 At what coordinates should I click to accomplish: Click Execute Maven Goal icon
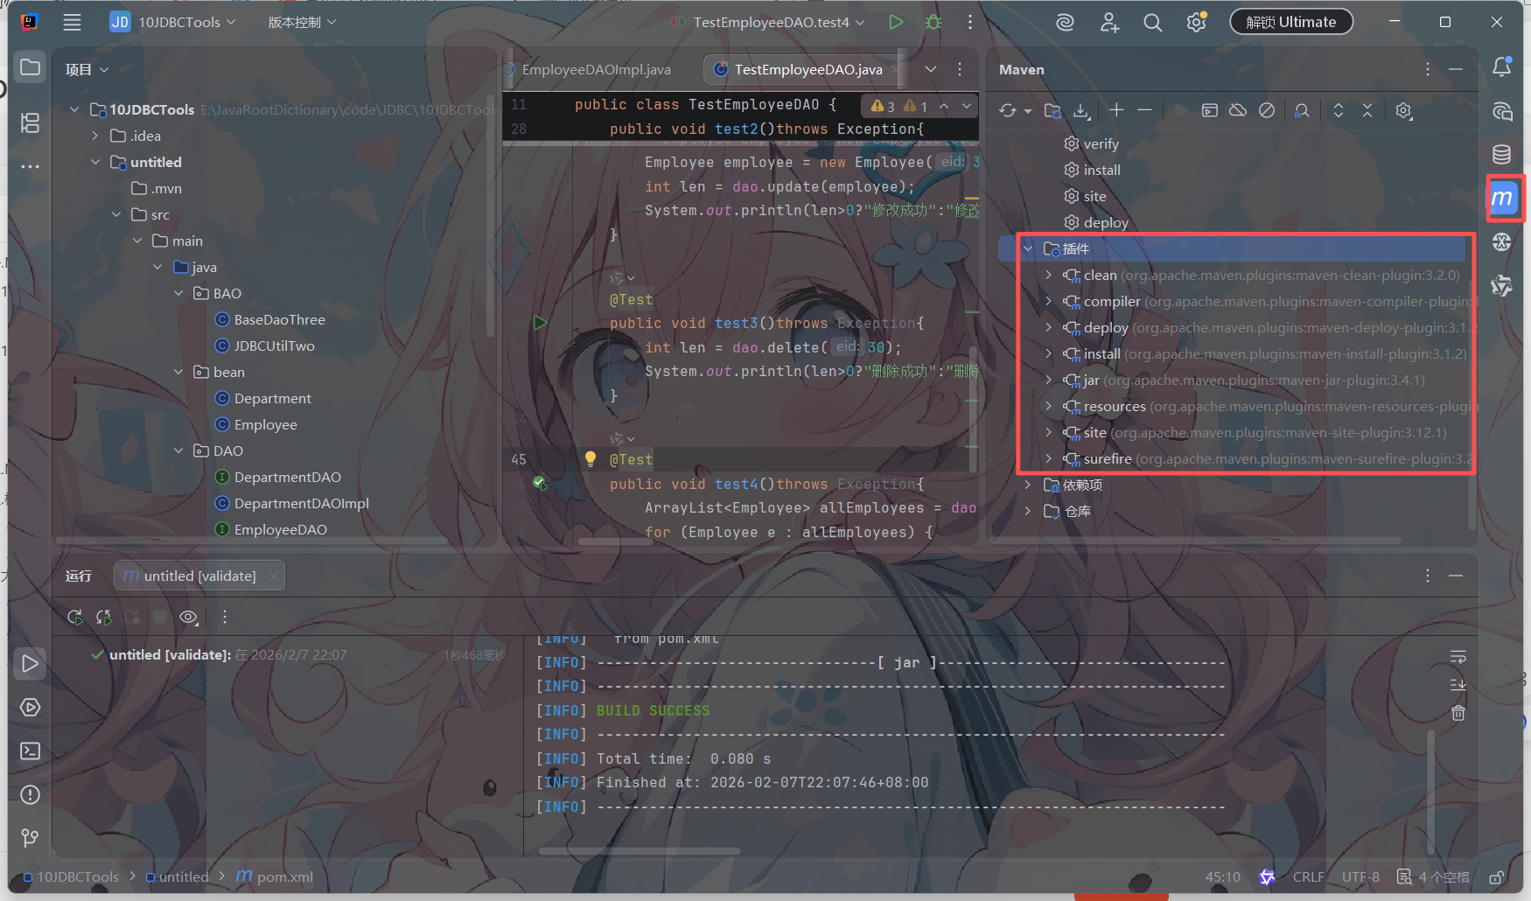coord(1210,111)
